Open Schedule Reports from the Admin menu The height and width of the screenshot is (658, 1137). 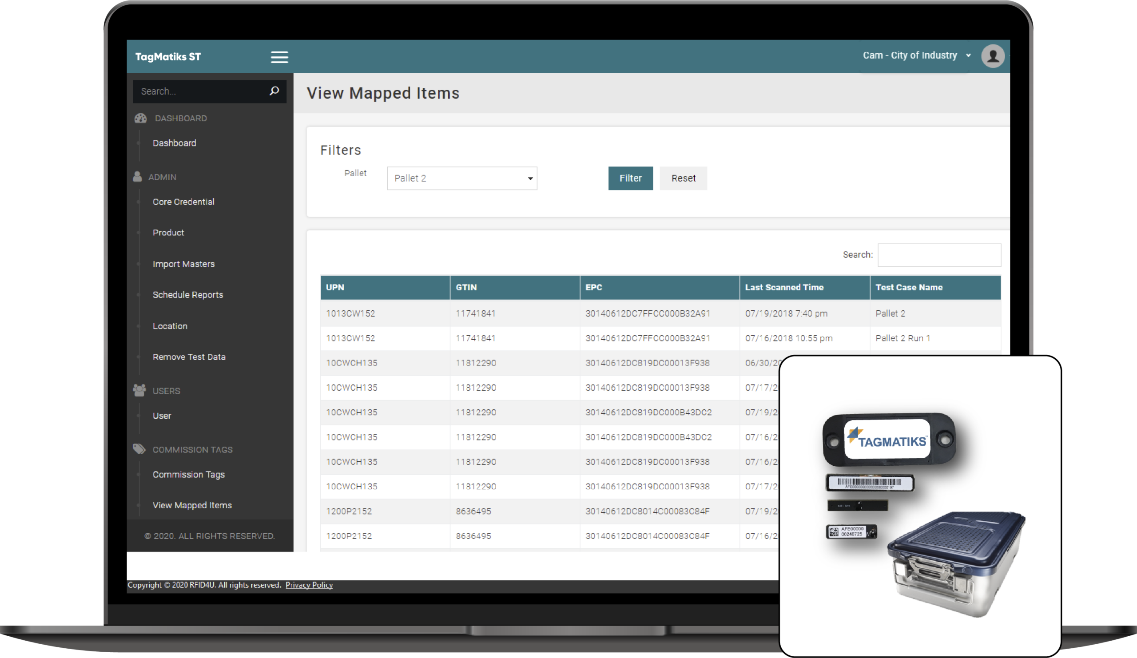coord(188,294)
